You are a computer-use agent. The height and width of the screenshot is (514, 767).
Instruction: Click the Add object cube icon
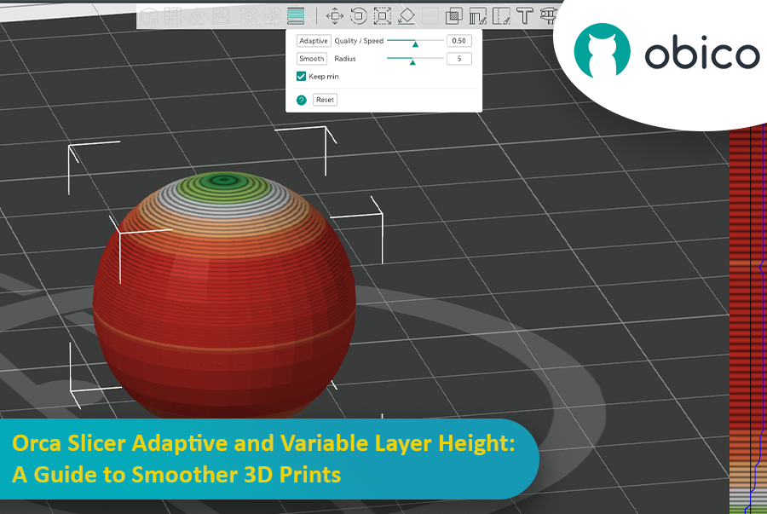148,16
